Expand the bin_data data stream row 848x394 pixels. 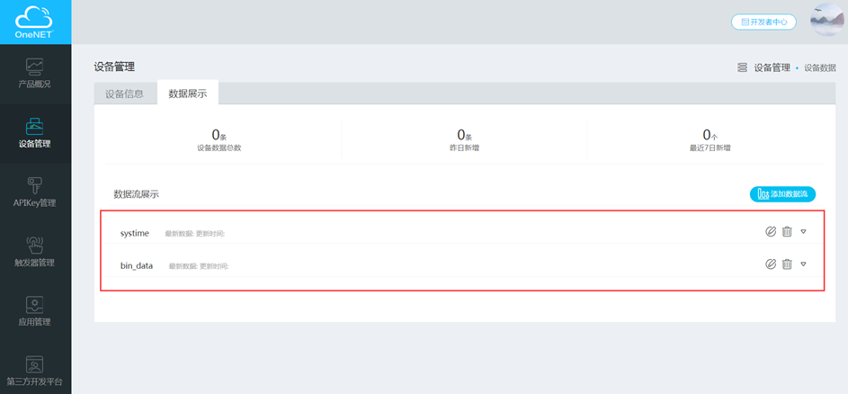coord(803,264)
